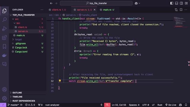The image size is (190, 107).
Task: Click the remote window indicator in status bar
Action: coord(3,105)
